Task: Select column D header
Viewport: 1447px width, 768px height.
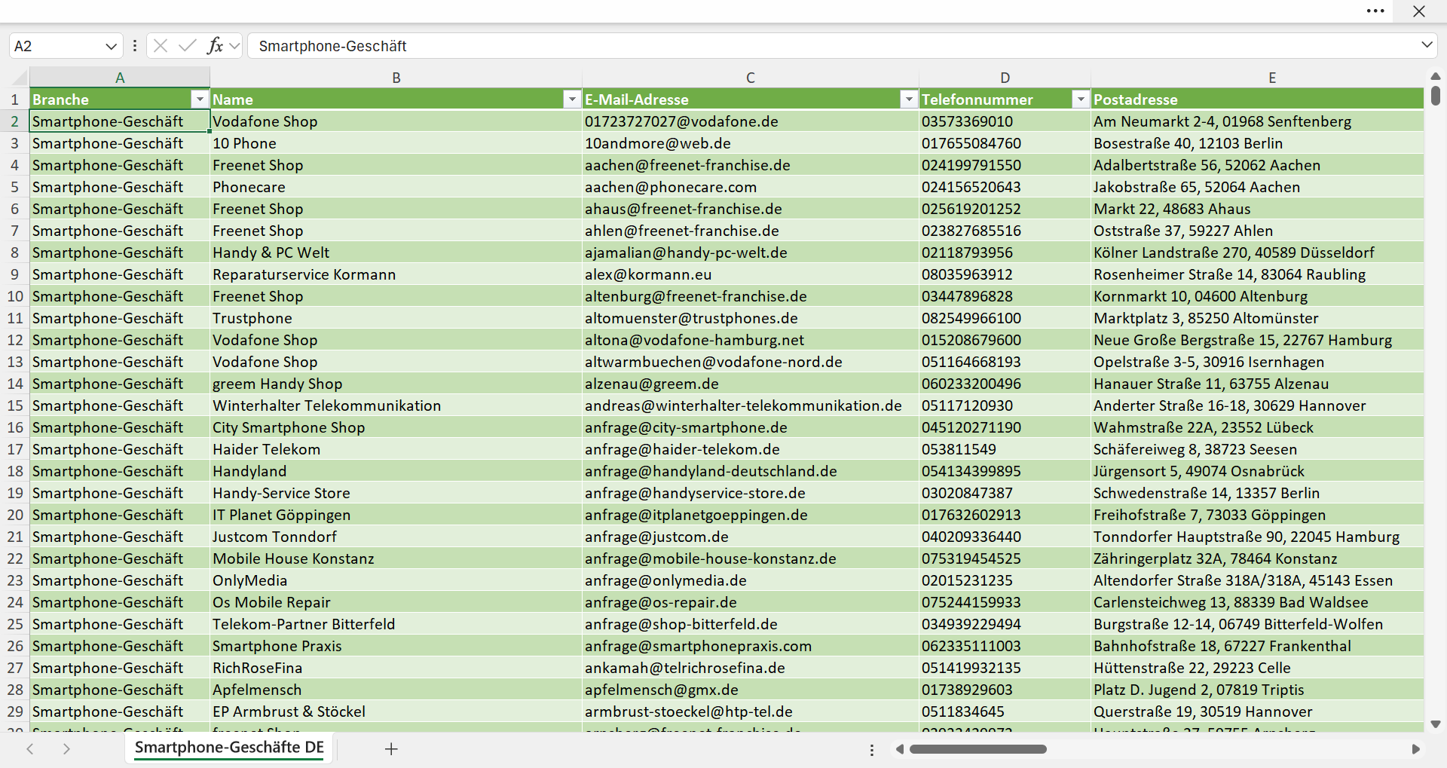Action: point(1005,77)
